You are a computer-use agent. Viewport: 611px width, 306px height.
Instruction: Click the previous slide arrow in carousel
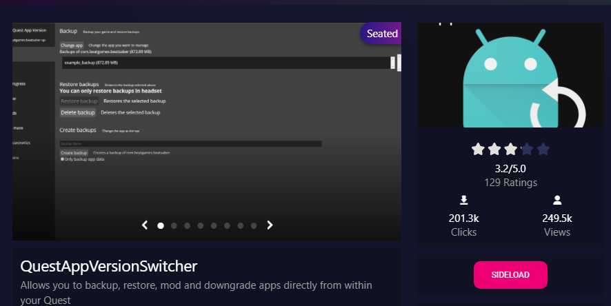[145, 225]
